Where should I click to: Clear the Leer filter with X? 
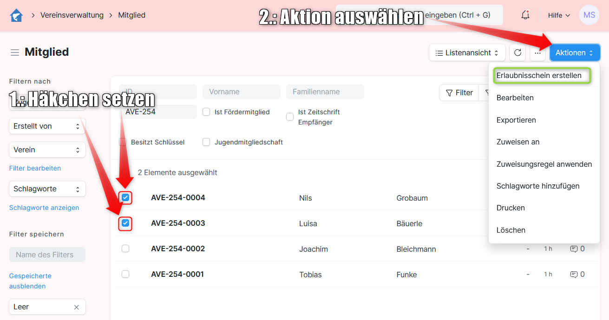(x=77, y=307)
